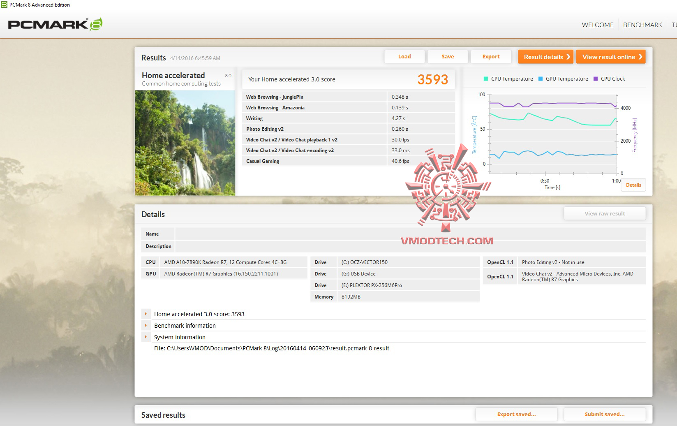This screenshot has height=426, width=677.
Task: Expand Benchmark information section
Action: click(x=146, y=325)
